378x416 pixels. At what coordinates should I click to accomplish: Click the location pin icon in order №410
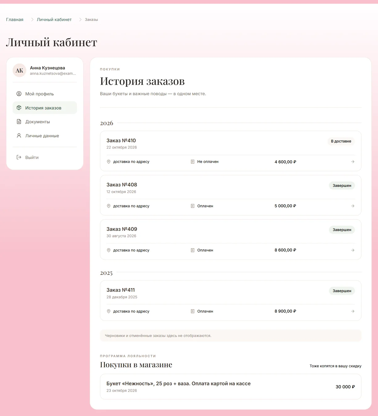pos(109,162)
